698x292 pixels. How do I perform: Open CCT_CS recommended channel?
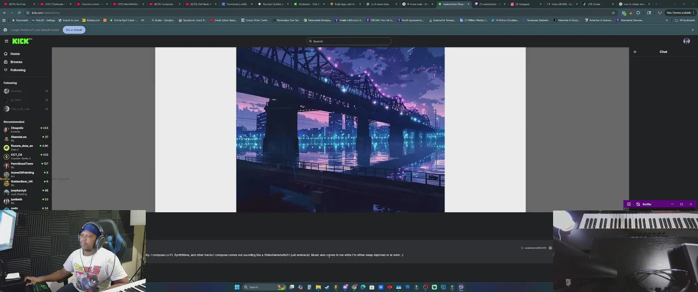[x=26, y=156]
